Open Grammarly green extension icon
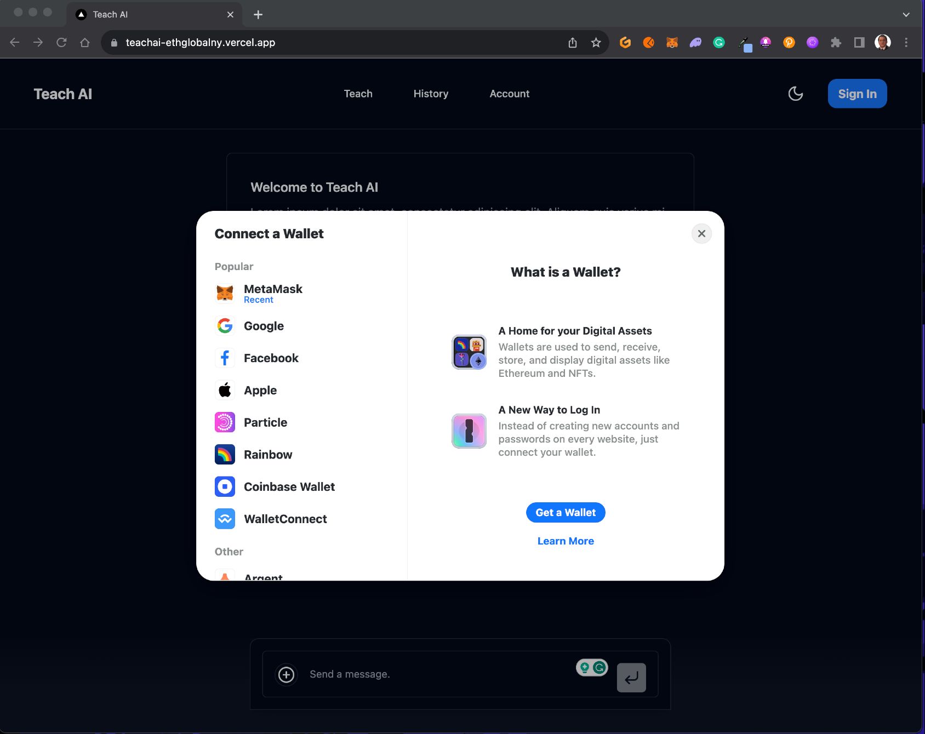 (719, 42)
